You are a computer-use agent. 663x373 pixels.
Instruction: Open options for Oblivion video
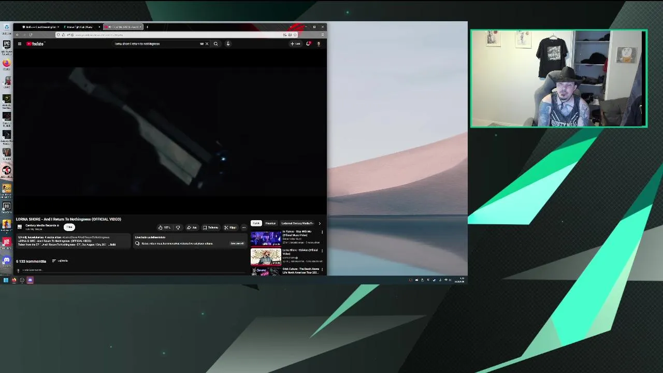(x=322, y=251)
